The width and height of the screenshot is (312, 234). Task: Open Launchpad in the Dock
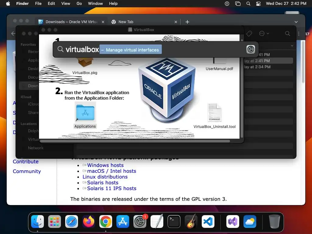pyautogui.click(x=55, y=222)
